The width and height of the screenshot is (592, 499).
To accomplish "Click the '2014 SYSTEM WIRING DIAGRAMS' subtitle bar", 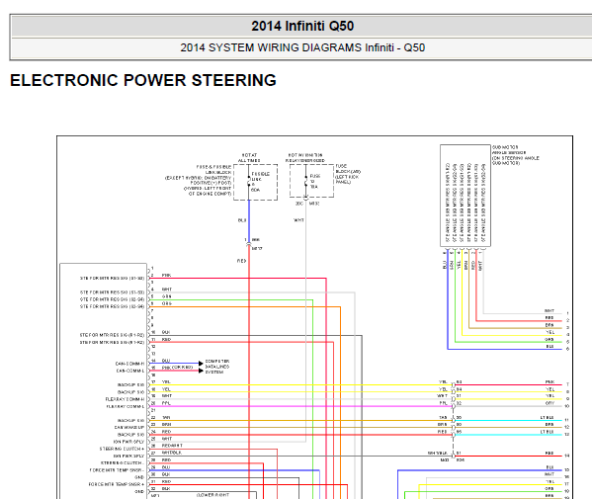I will pos(302,48).
